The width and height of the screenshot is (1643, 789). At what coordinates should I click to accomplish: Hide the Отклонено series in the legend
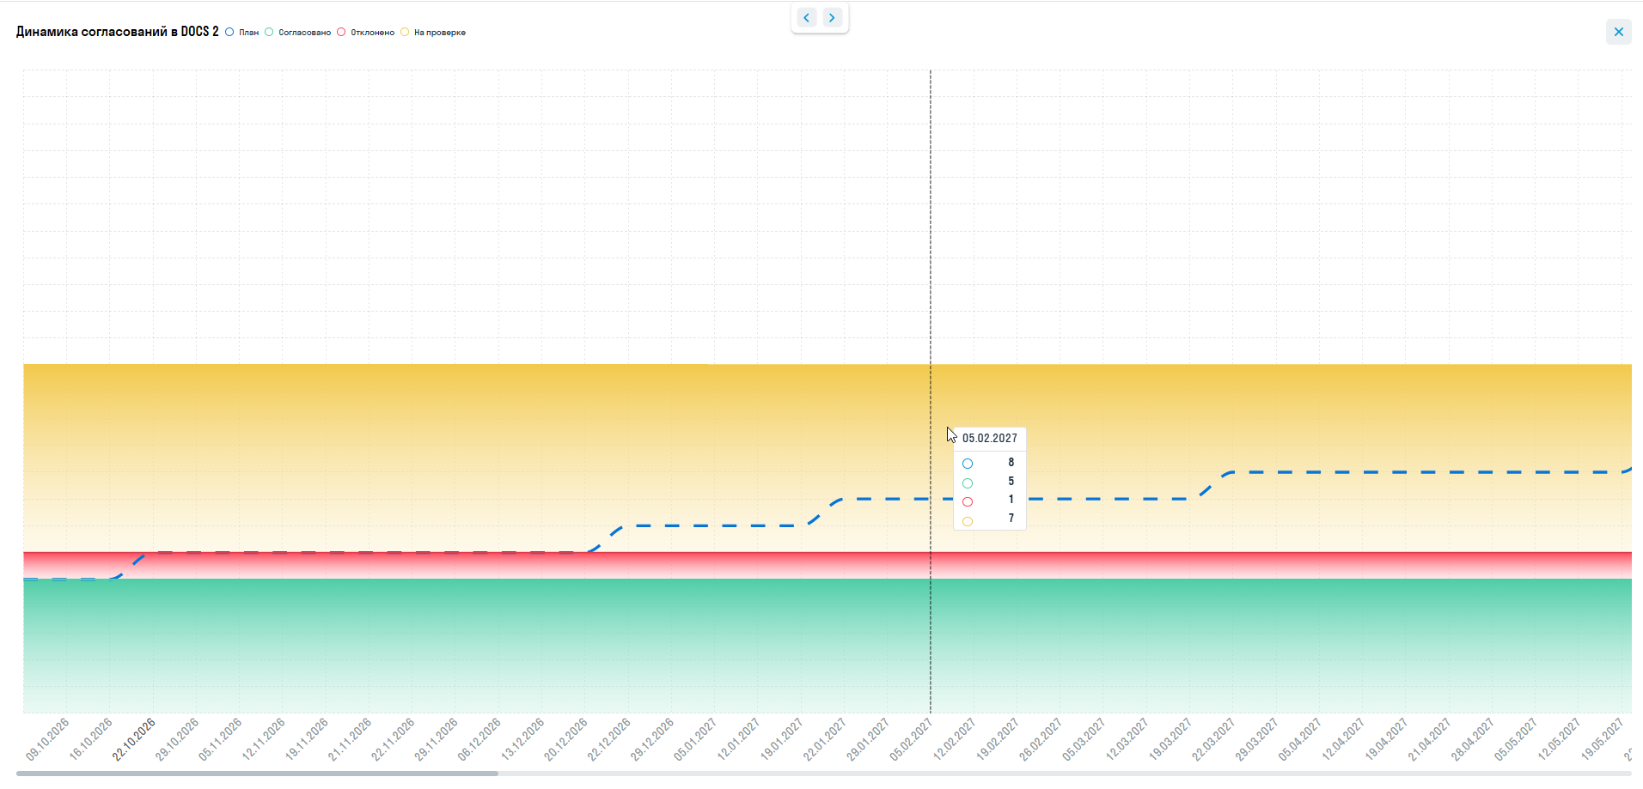[x=365, y=33]
